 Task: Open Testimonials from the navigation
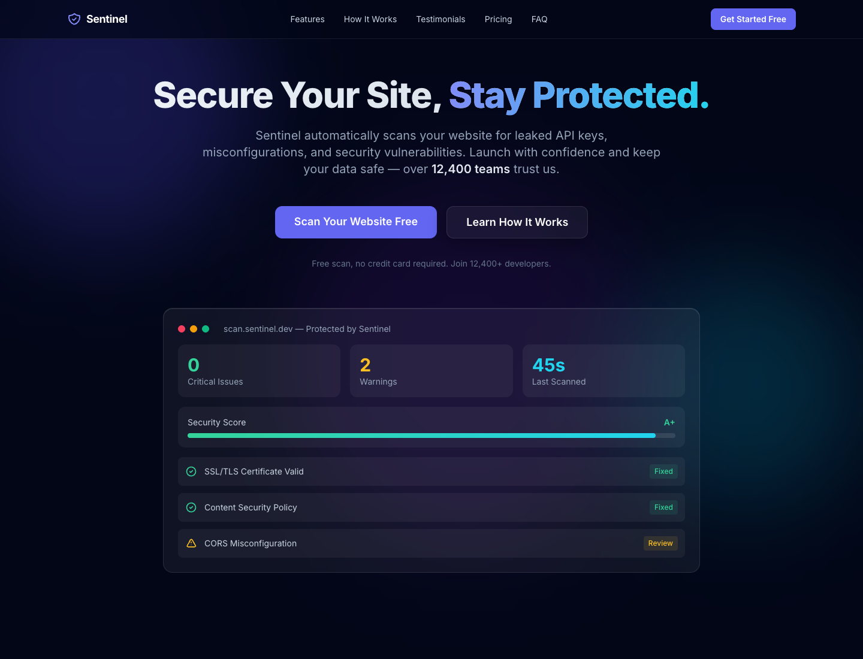tap(440, 19)
